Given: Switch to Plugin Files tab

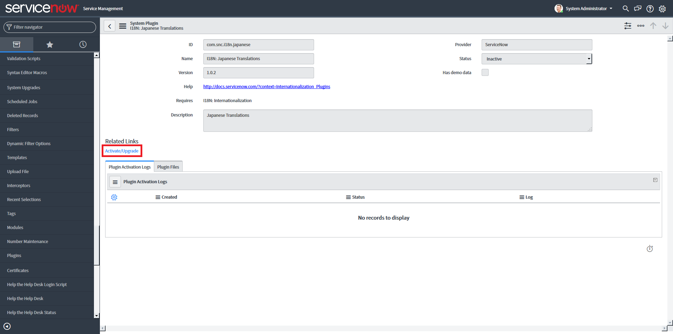Looking at the screenshot, I should 168,167.
